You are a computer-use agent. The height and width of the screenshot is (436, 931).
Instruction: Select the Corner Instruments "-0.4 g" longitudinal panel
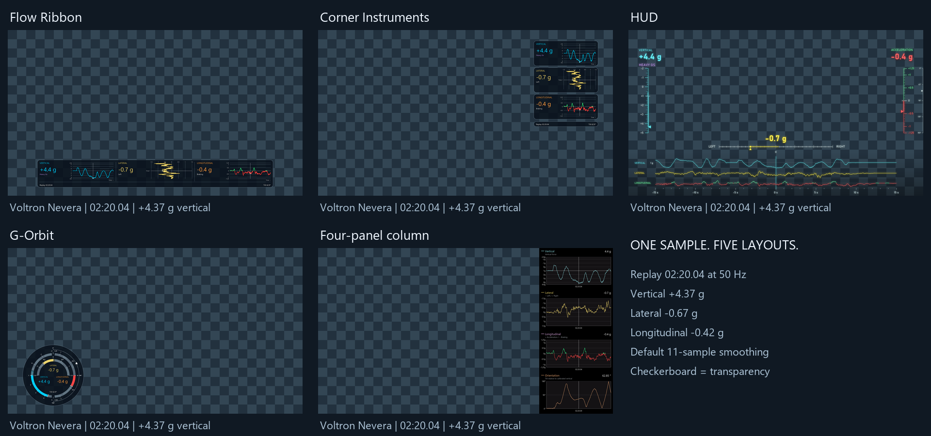pyautogui.click(x=566, y=107)
